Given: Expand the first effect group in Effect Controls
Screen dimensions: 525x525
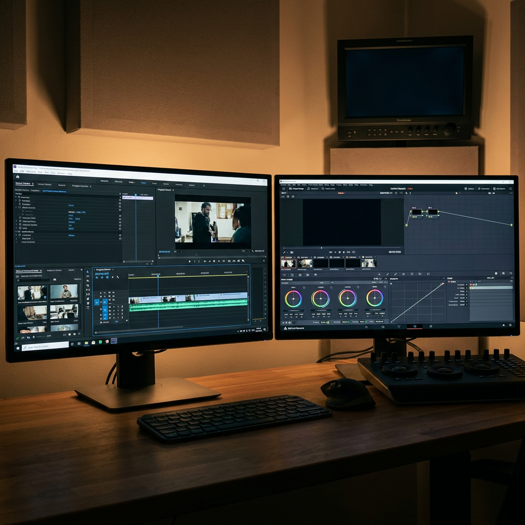Looking at the screenshot, I should (x=16, y=196).
